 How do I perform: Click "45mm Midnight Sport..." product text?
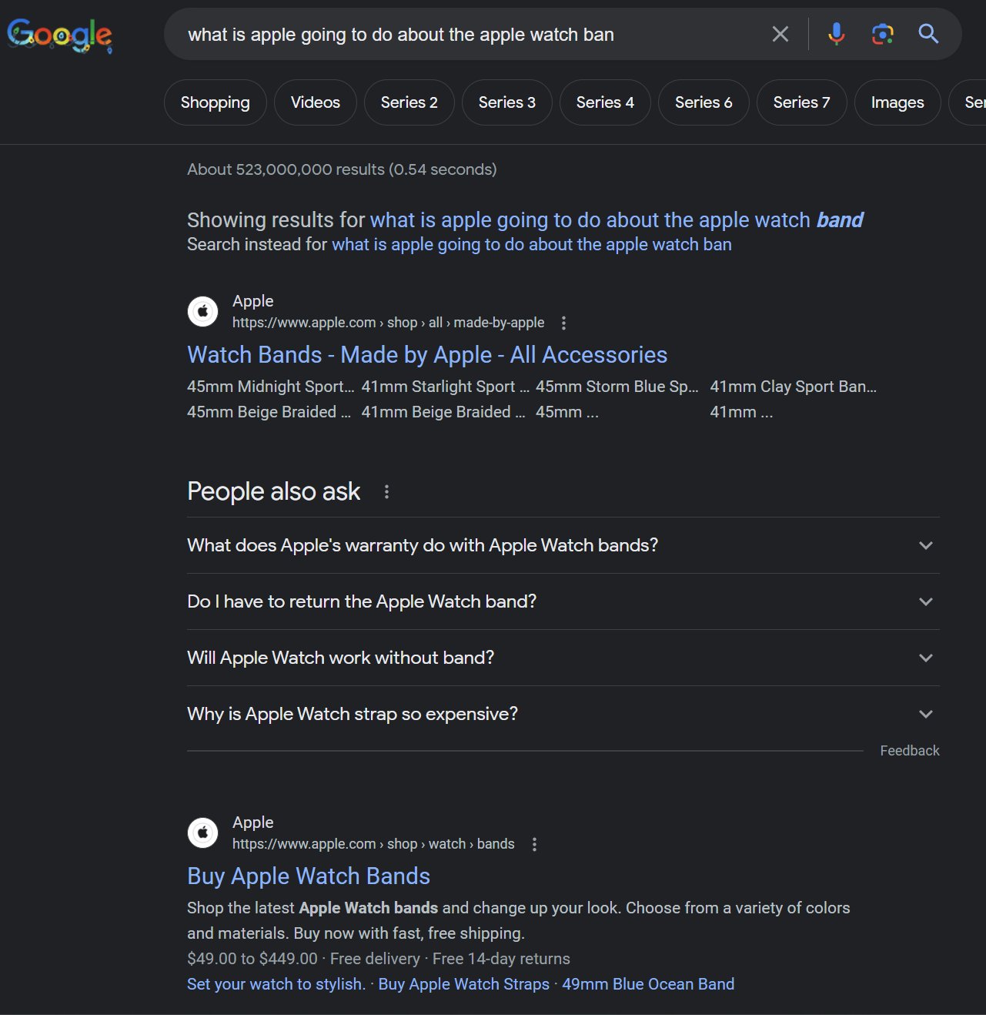click(x=271, y=387)
